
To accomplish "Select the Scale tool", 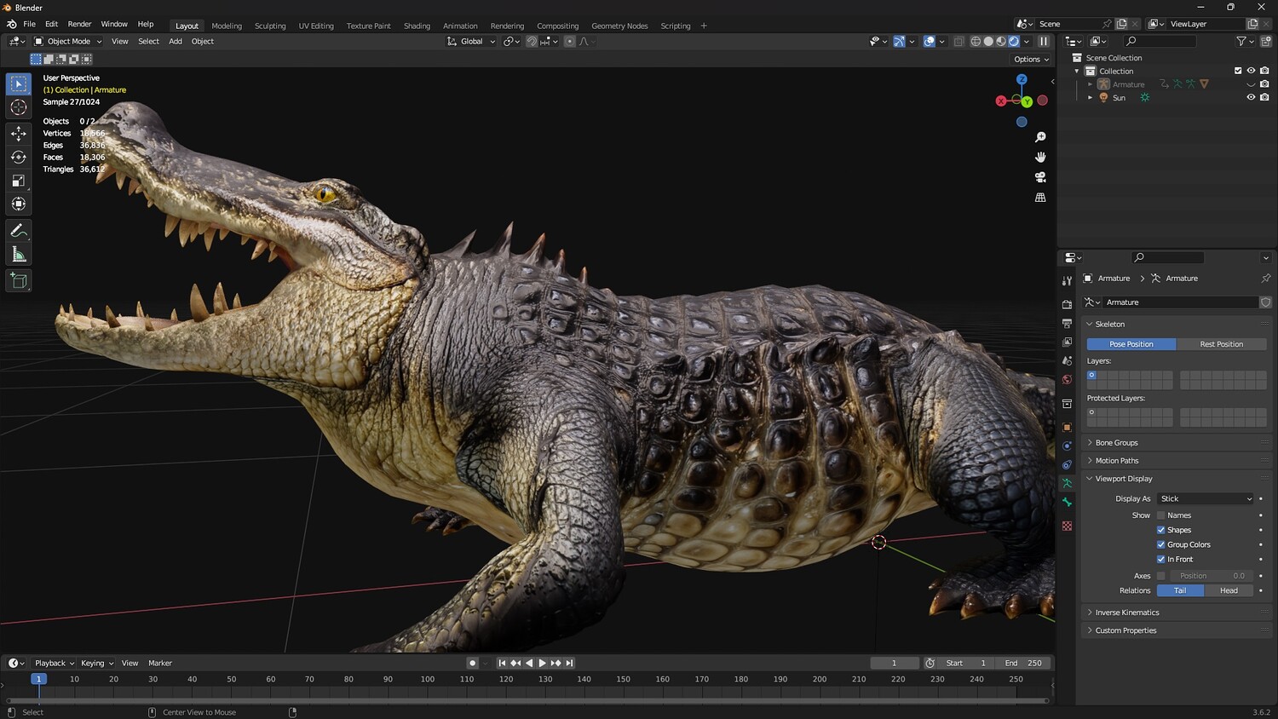I will click(19, 181).
